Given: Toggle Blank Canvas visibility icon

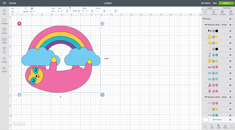Looking at the screenshot, I should click(230, 120).
